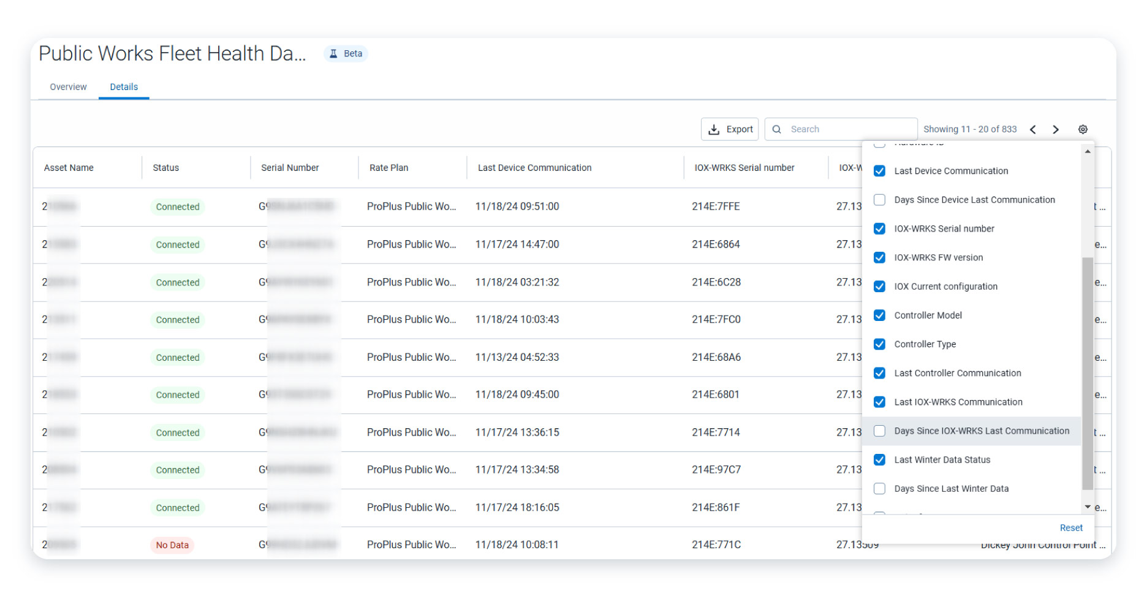
Task: Click the Reset link in column picker
Action: click(1070, 527)
